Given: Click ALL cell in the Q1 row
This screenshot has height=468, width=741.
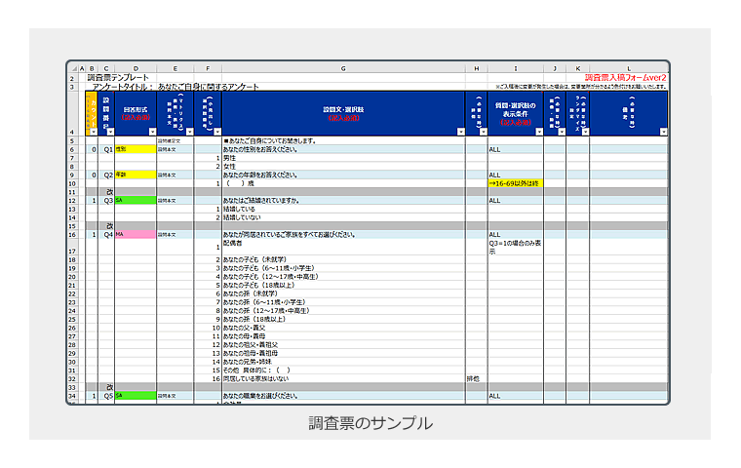Looking at the screenshot, I should point(516,149).
